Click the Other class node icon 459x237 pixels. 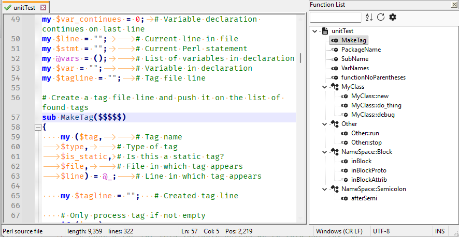pyautogui.click(x=334, y=124)
